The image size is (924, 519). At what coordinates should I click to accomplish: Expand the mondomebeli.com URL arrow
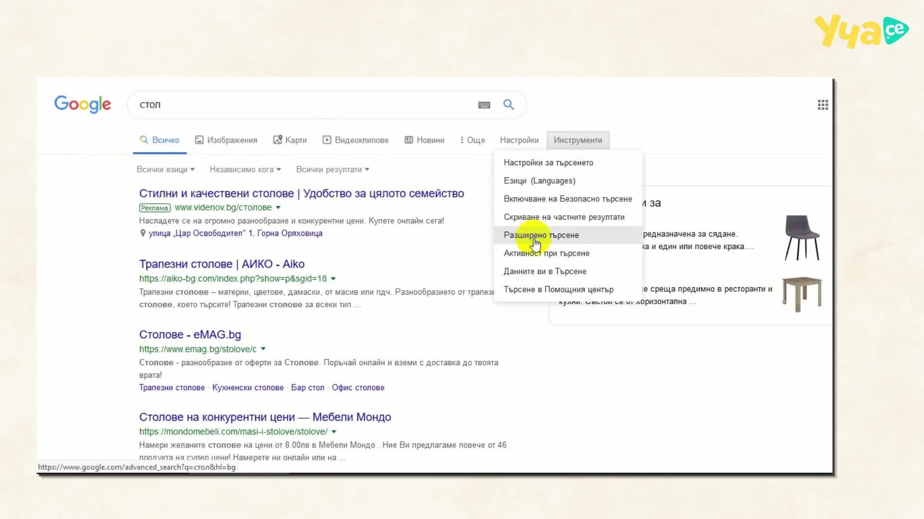(334, 432)
